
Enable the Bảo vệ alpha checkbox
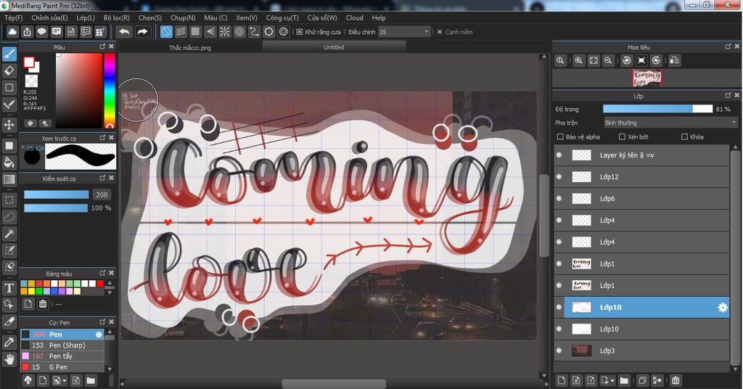(x=560, y=136)
